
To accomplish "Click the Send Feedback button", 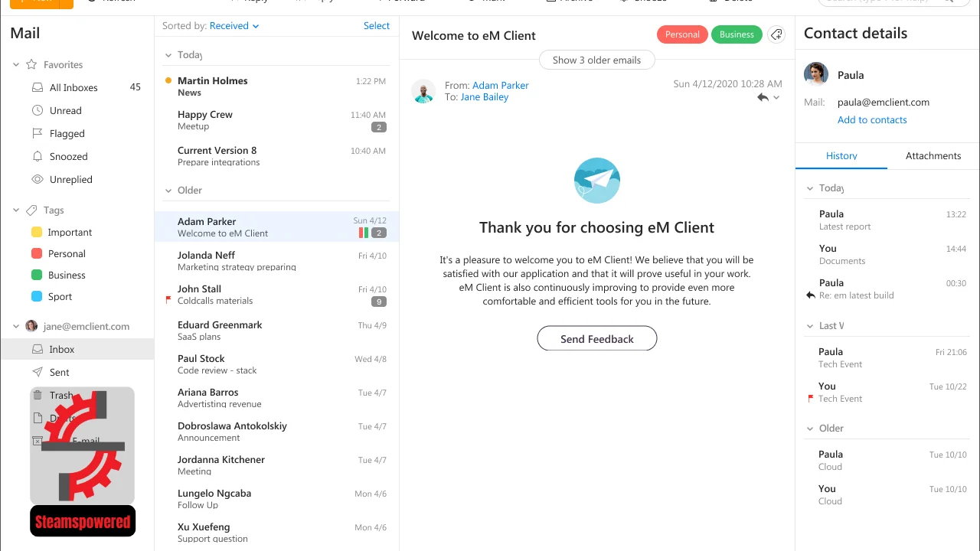I will coord(597,338).
